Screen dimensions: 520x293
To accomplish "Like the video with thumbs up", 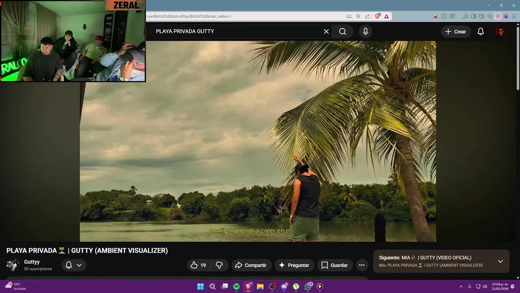I will point(198,265).
